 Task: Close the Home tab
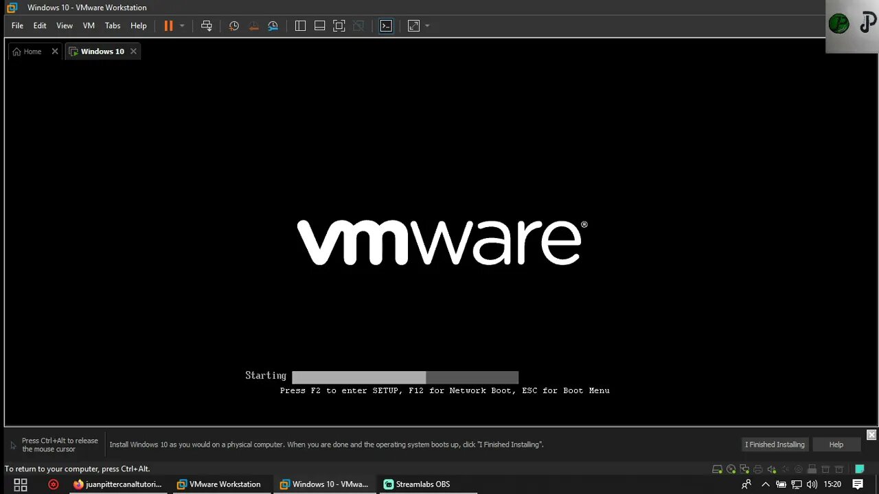coord(55,51)
